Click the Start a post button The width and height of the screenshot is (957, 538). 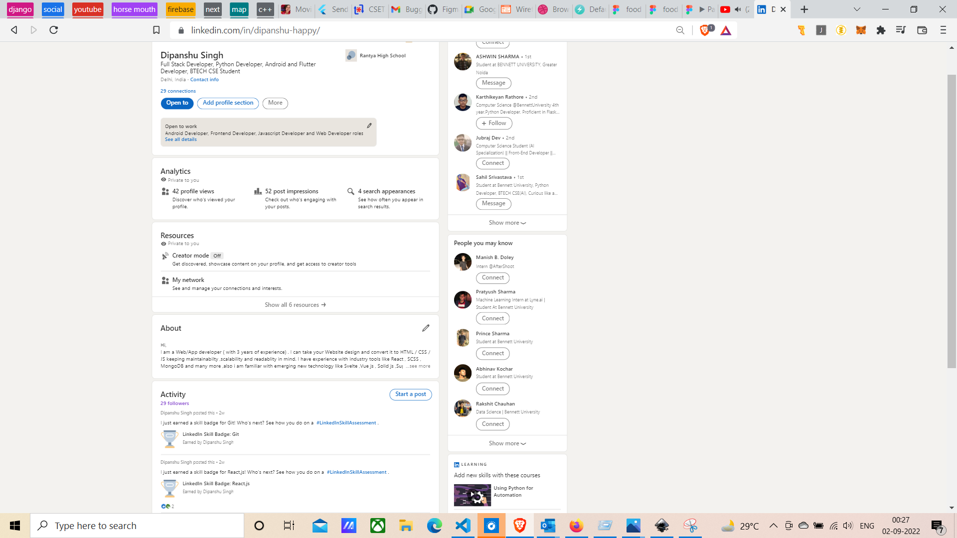coord(410,394)
